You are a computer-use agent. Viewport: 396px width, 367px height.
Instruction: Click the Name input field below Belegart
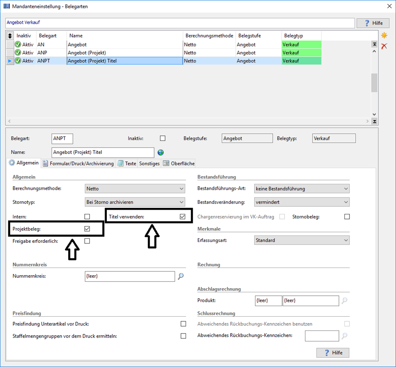103,152
